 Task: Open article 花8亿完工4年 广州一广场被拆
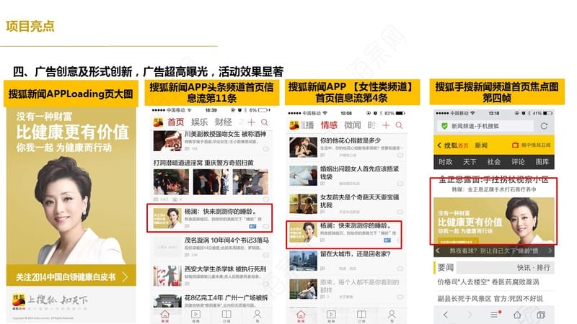tap(226, 297)
